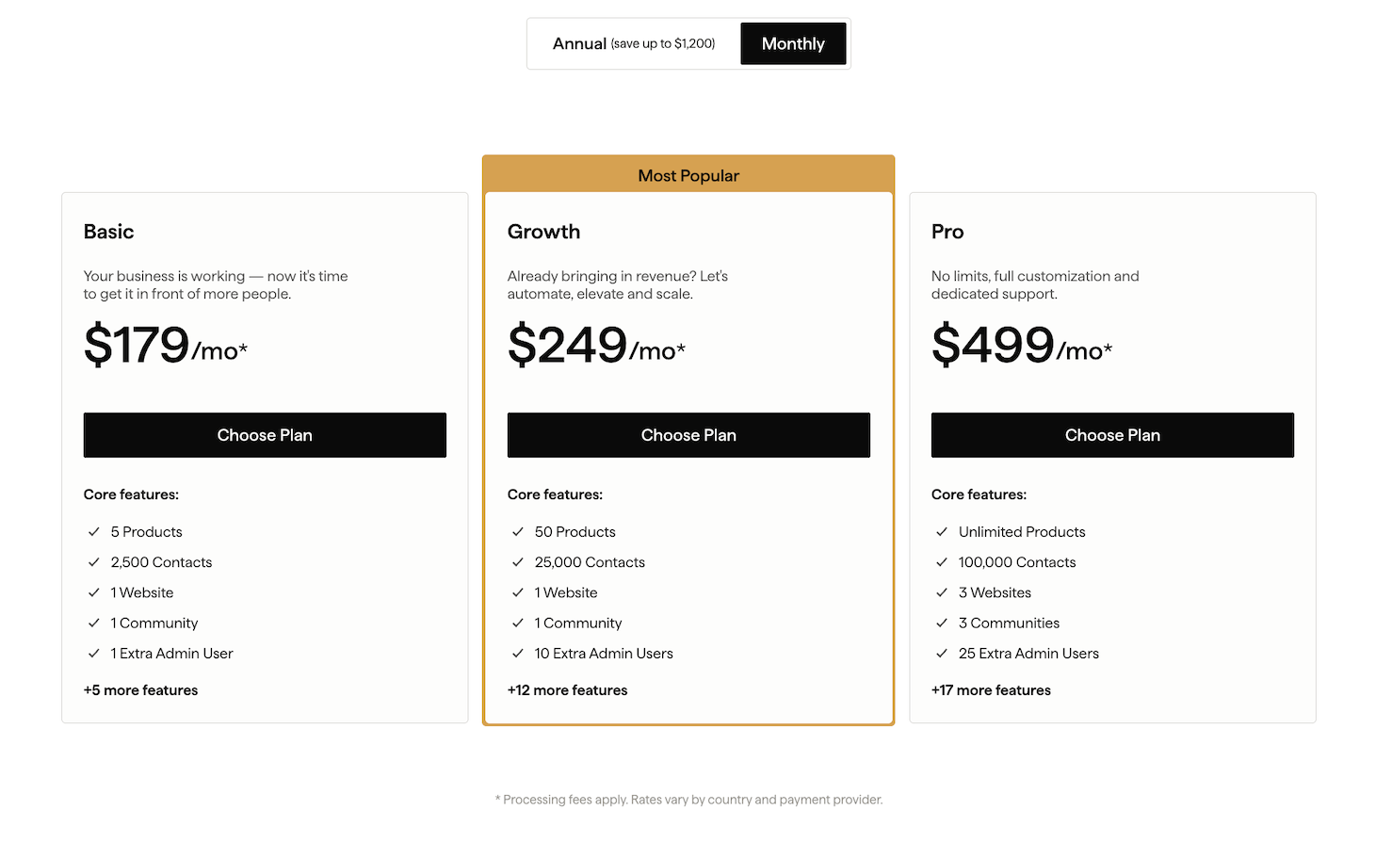The height and width of the screenshot is (842, 1392).
Task: Expand +5 more features in Basic
Action: 141,690
